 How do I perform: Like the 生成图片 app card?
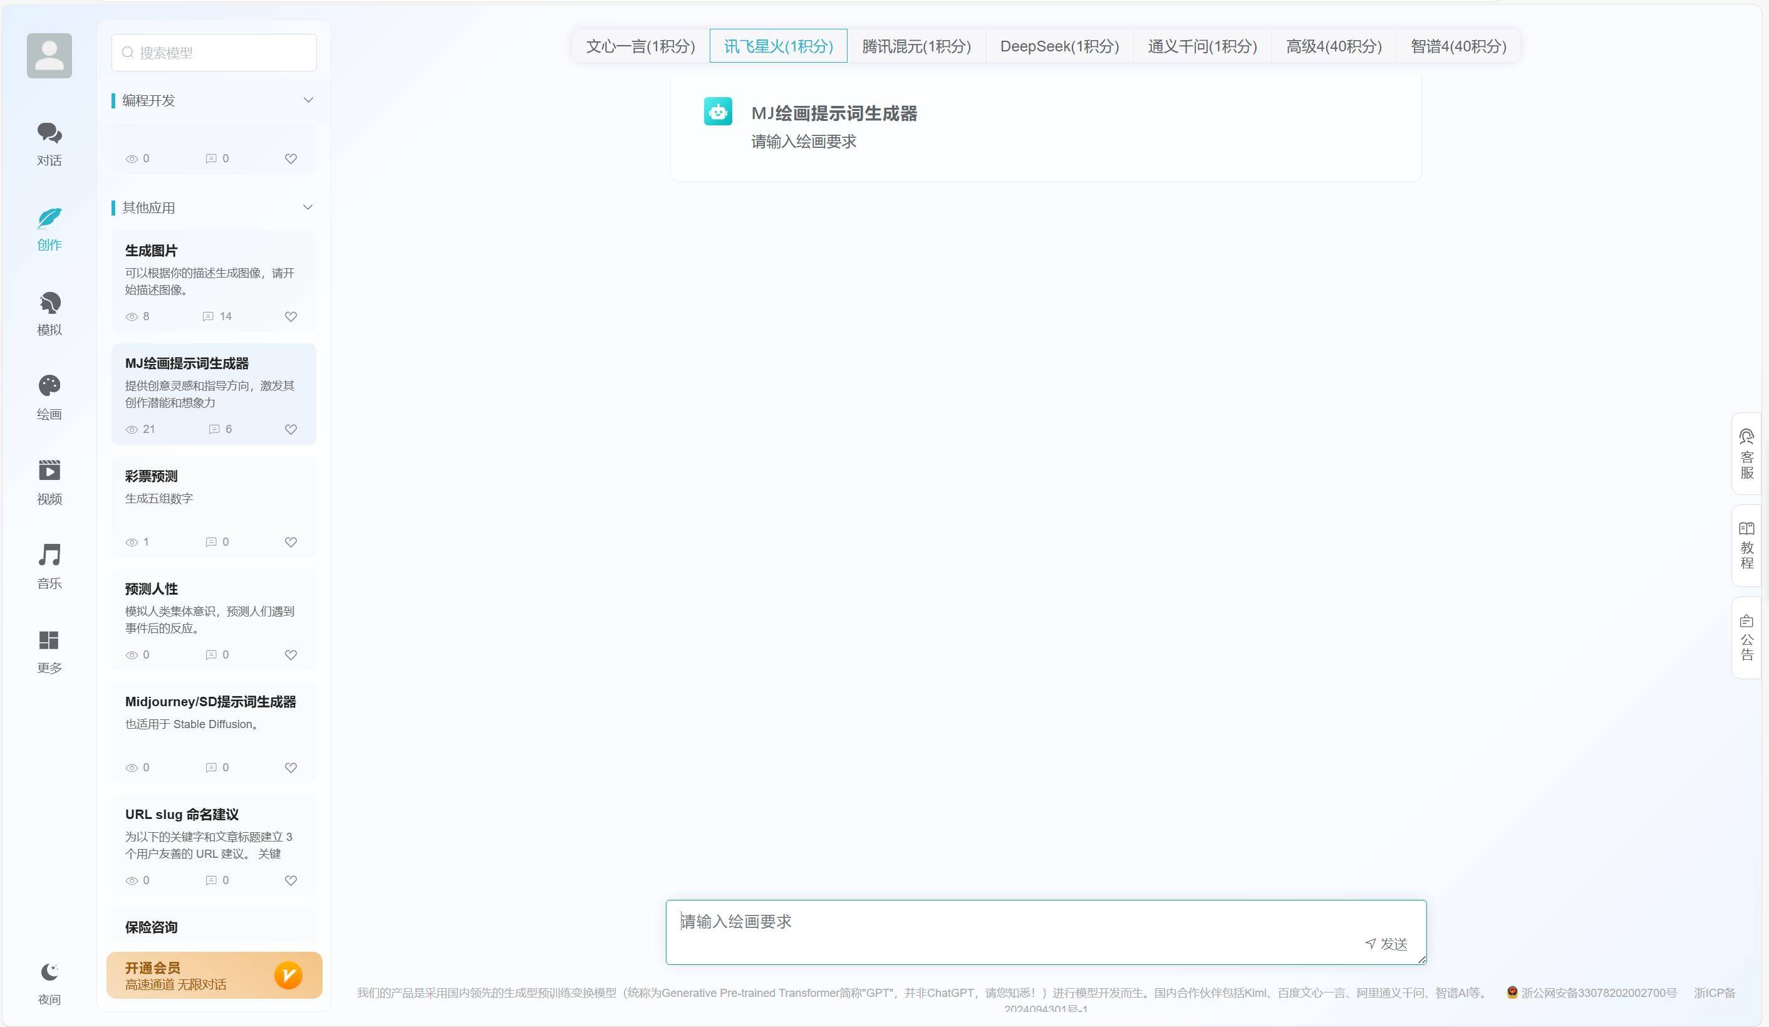click(291, 316)
